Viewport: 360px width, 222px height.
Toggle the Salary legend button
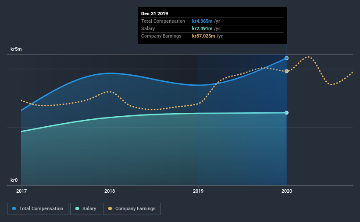tap(86, 209)
